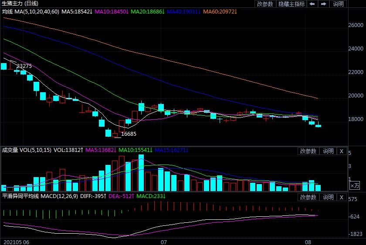The image size is (366, 245).
Task: Open 说明 for the volume indicator
Action: (328, 151)
